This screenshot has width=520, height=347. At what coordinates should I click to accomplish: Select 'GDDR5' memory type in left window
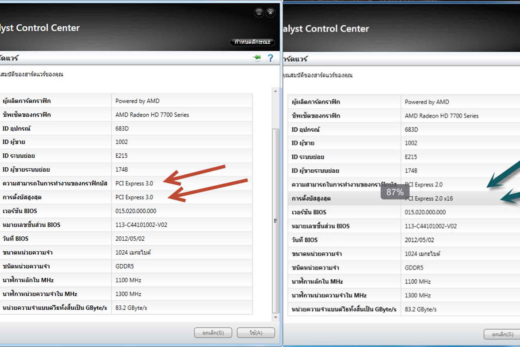tap(125, 266)
